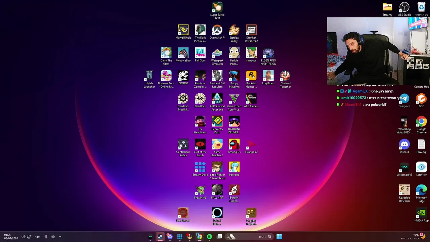Select Cult of the Lamb icon
Viewport: 430px width, 242px height.
click(200, 148)
